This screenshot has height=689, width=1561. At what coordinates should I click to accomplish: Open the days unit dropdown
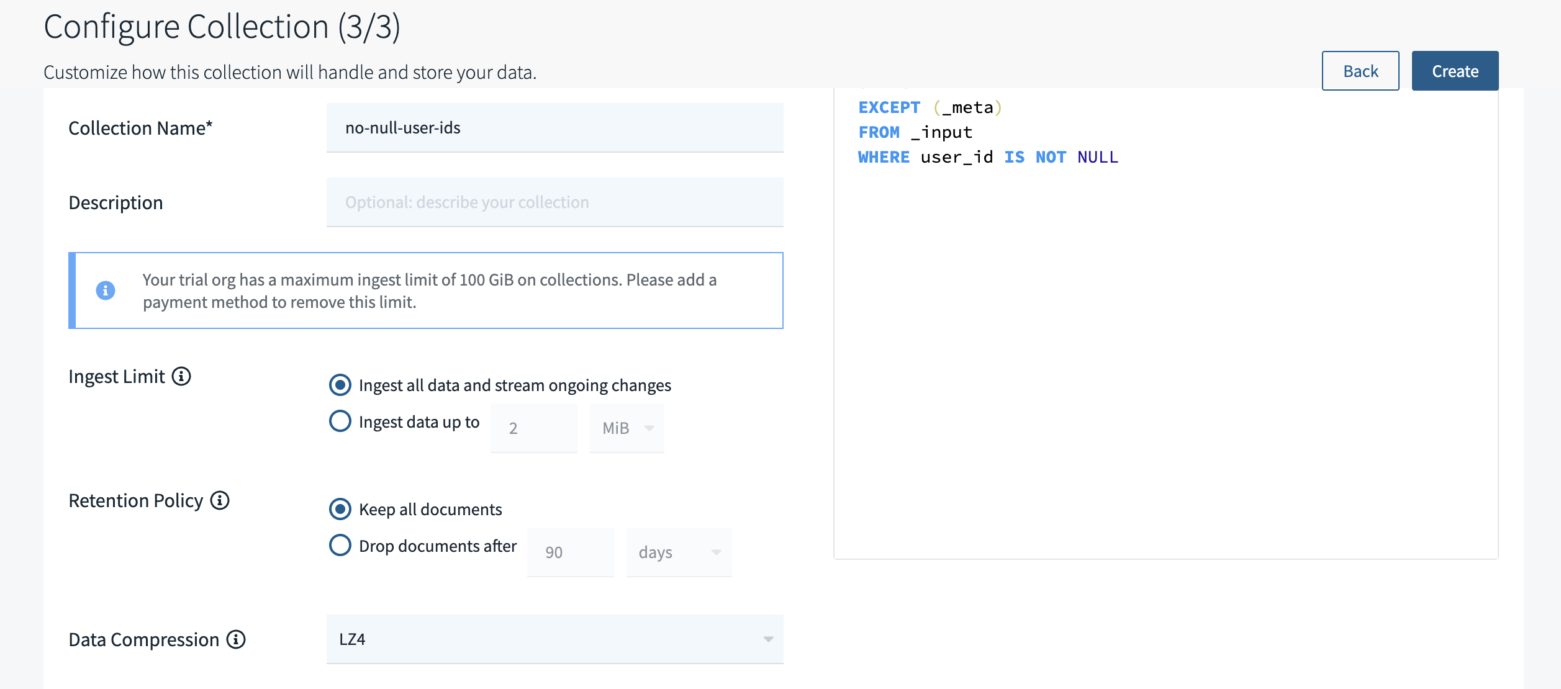679,552
